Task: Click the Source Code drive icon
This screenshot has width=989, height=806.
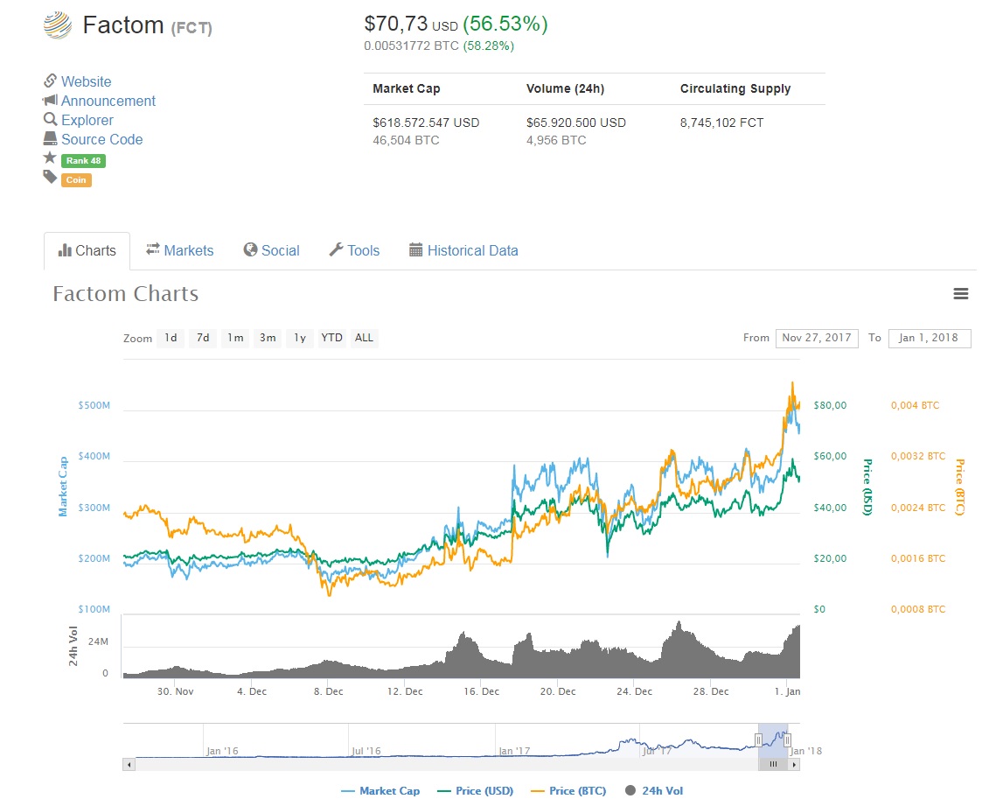Action: click(x=50, y=138)
